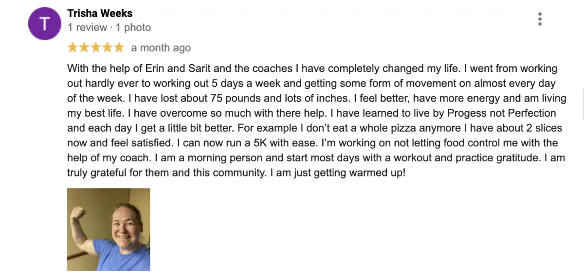Select the second star of the rating
The width and height of the screenshot is (584, 278).
point(84,48)
